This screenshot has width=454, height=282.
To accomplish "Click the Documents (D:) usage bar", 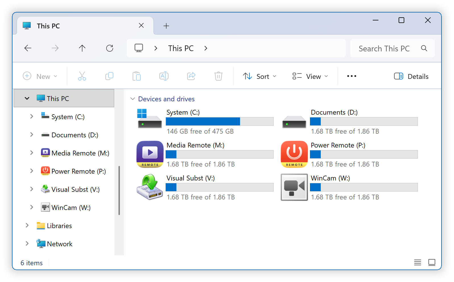I will pyautogui.click(x=364, y=121).
